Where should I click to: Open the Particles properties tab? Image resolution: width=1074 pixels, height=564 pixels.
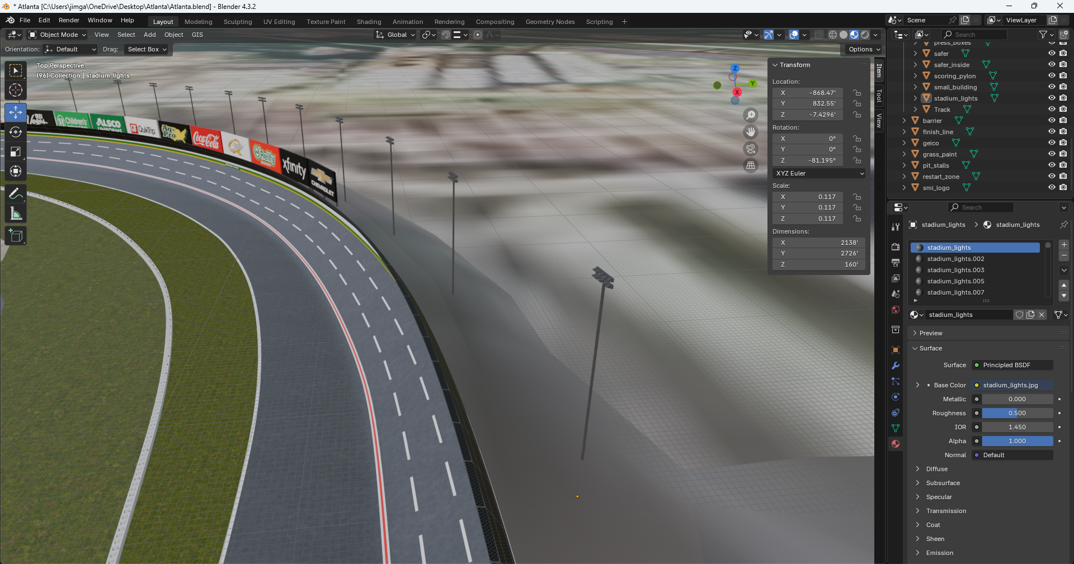point(896,381)
